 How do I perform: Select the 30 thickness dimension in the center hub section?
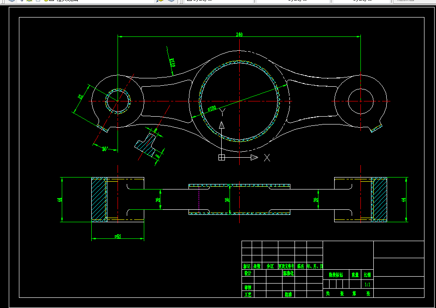click(x=227, y=200)
